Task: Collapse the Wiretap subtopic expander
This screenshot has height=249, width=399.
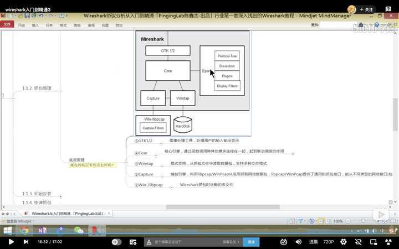Action: [162, 166]
